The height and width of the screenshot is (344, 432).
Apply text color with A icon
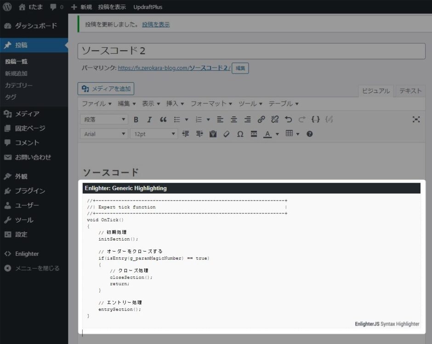point(267,134)
